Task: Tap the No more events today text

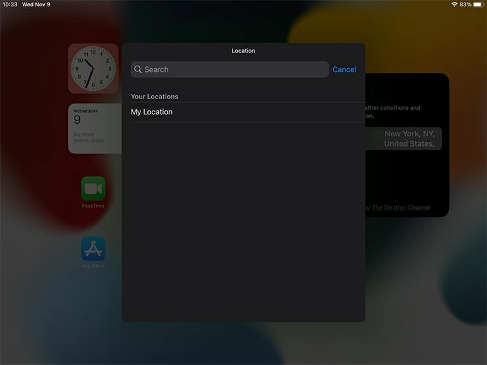Action: (89, 137)
